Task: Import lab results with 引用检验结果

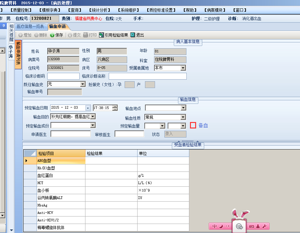Action: (x=114, y=35)
